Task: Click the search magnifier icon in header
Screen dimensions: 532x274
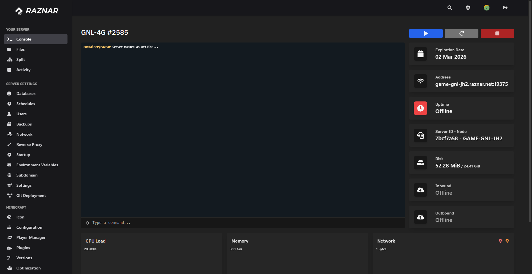Action: [x=449, y=8]
